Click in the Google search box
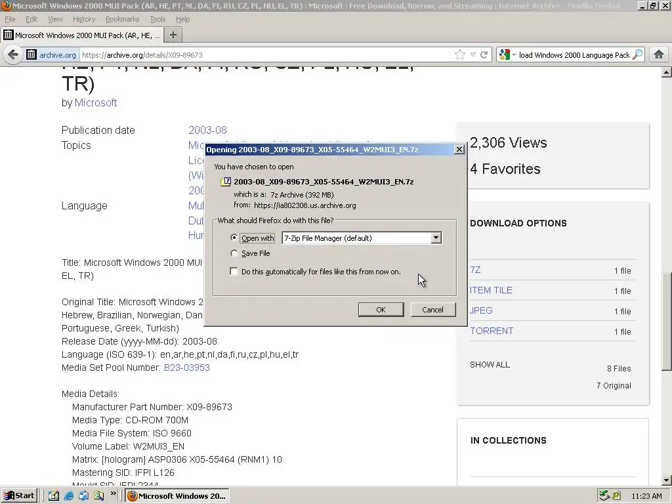This screenshot has width=672, height=504. [574, 55]
